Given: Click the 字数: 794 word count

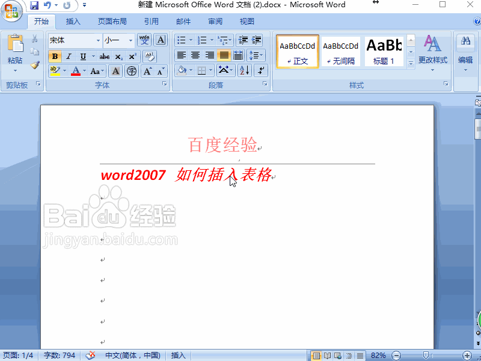Looking at the screenshot, I should click(59, 356).
